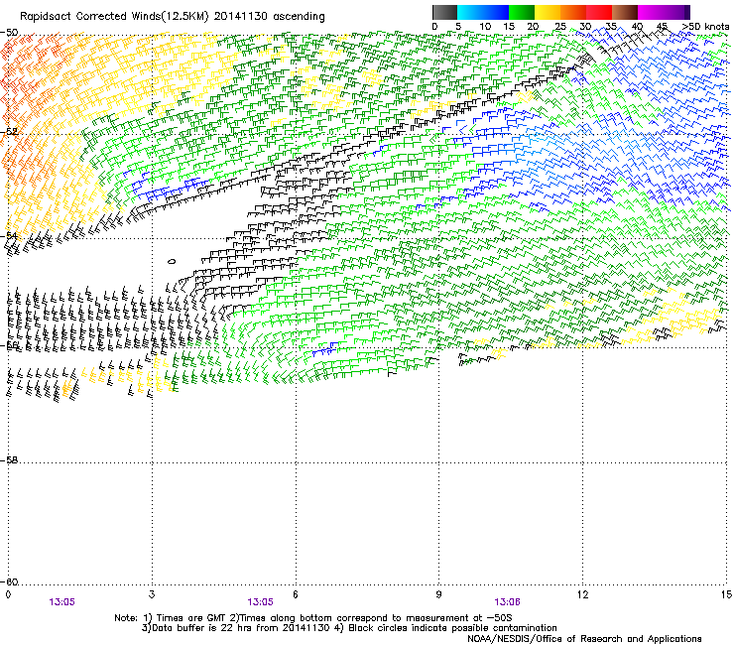Click the '13:05' time label nearest longitude 6
The height and width of the screenshot is (645, 734).
click(x=260, y=602)
